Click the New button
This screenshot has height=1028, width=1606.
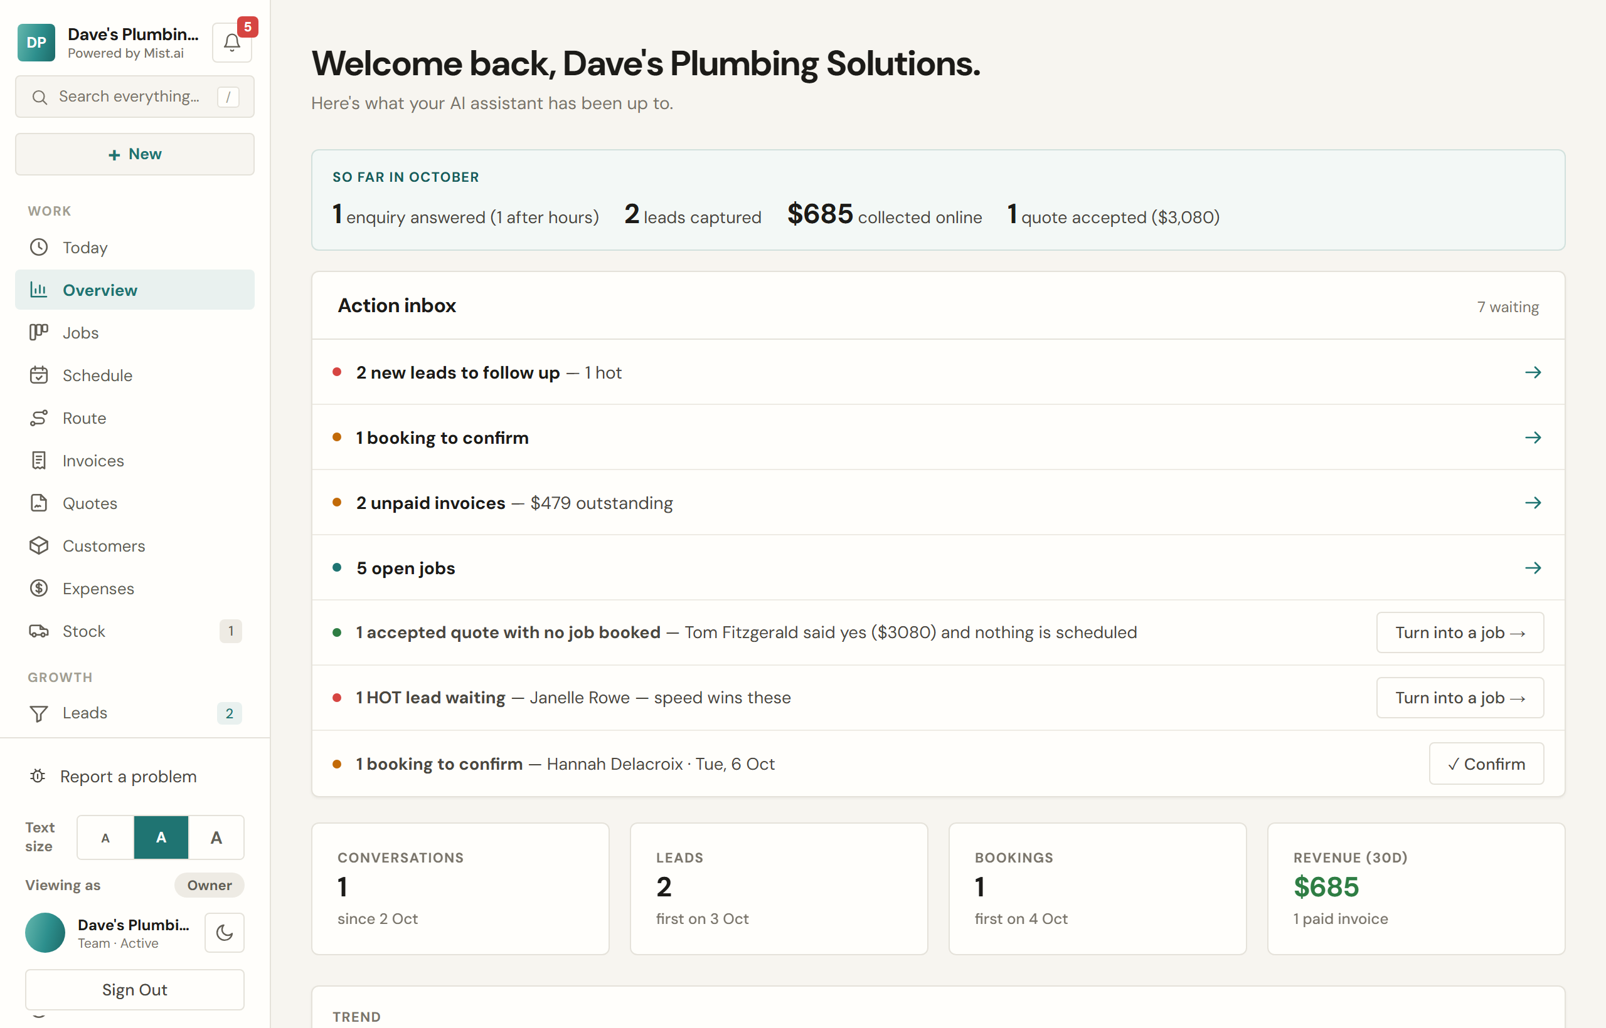135,154
